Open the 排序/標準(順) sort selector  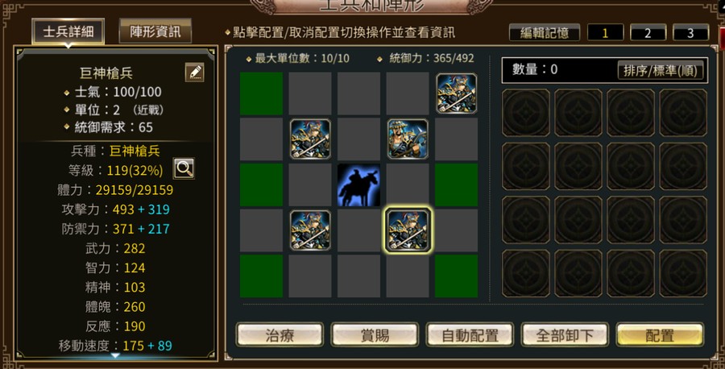tap(661, 71)
